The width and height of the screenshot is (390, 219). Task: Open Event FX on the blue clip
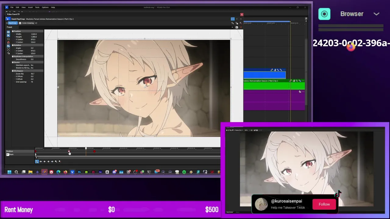coord(281,70)
